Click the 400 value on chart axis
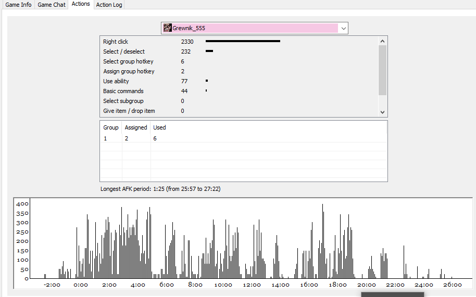476x297 pixels. [x=22, y=204]
